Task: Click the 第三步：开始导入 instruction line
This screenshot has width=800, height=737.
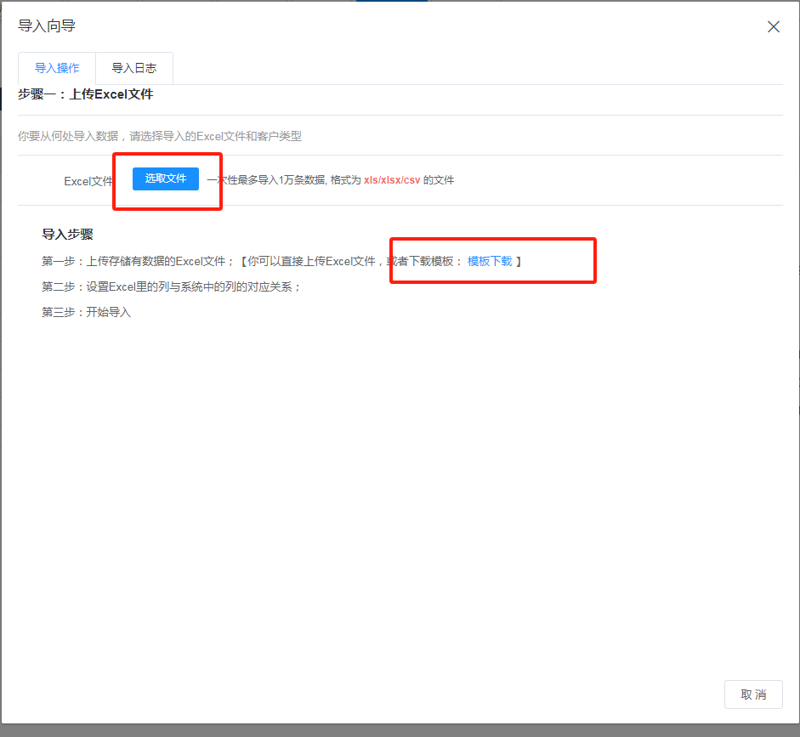Action: pyautogui.click(x=87, y=312)
